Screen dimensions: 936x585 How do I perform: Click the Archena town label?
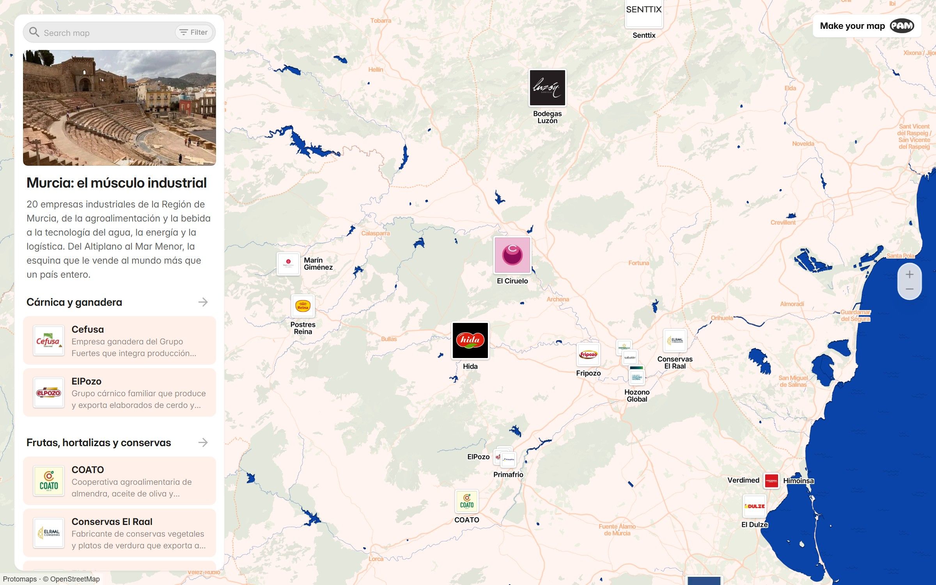[558, 299]
